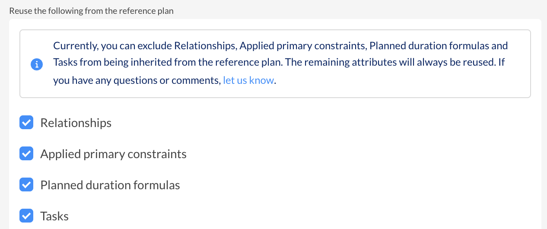
Task: Click the words 'Planned duration formulas and' in the notice
Action: click(x=439, y=45)
